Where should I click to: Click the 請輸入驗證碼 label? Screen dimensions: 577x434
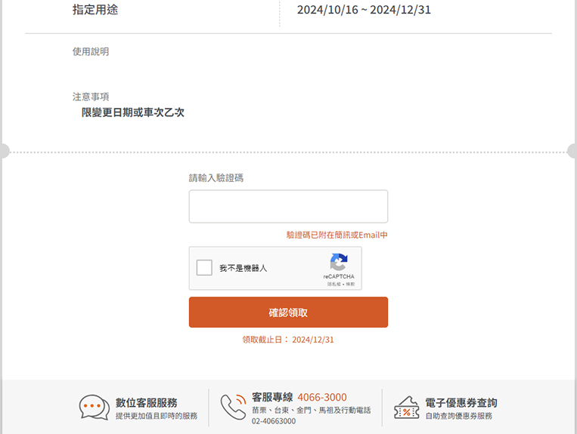point(216,178)
